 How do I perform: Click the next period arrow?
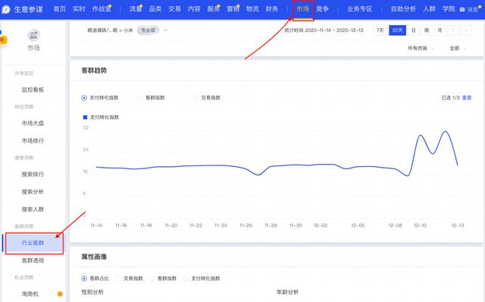point(466,30)
